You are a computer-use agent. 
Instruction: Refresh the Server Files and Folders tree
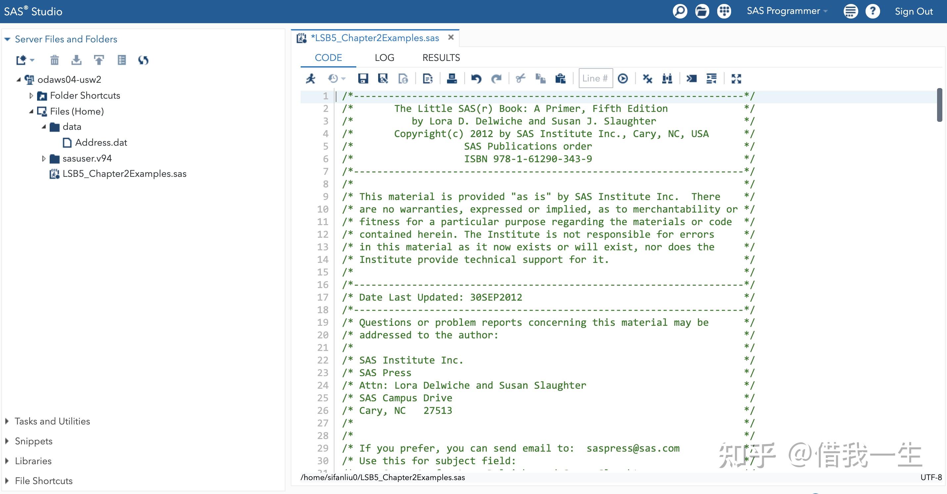143,60
